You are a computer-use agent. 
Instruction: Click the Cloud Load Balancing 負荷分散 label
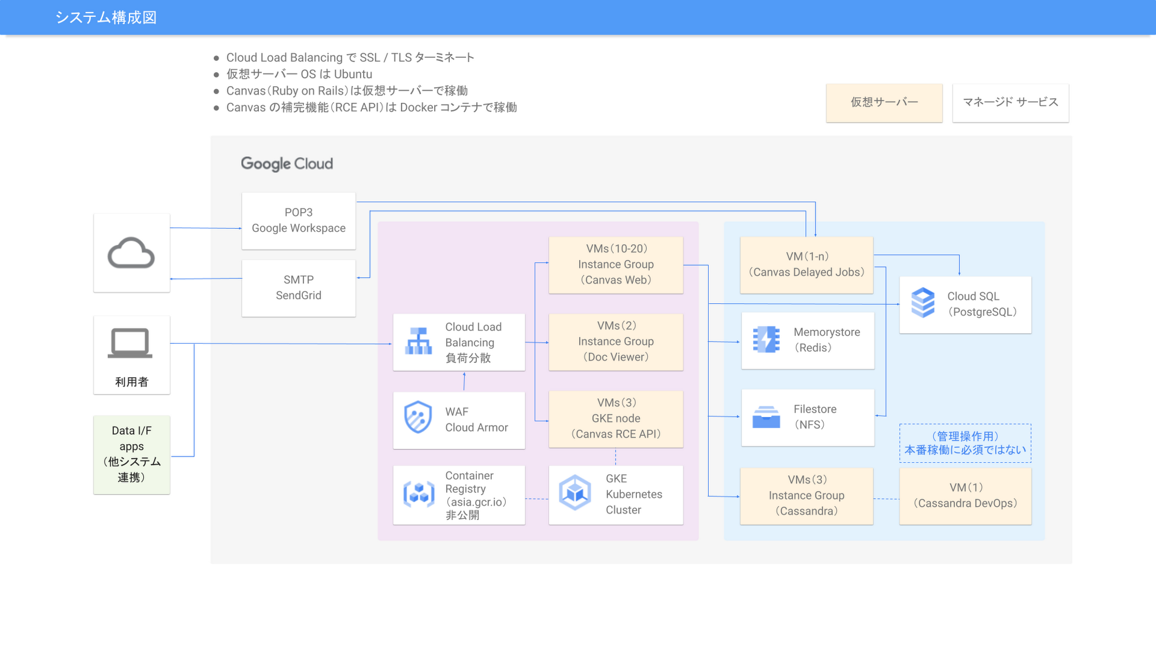coord(473,343)
